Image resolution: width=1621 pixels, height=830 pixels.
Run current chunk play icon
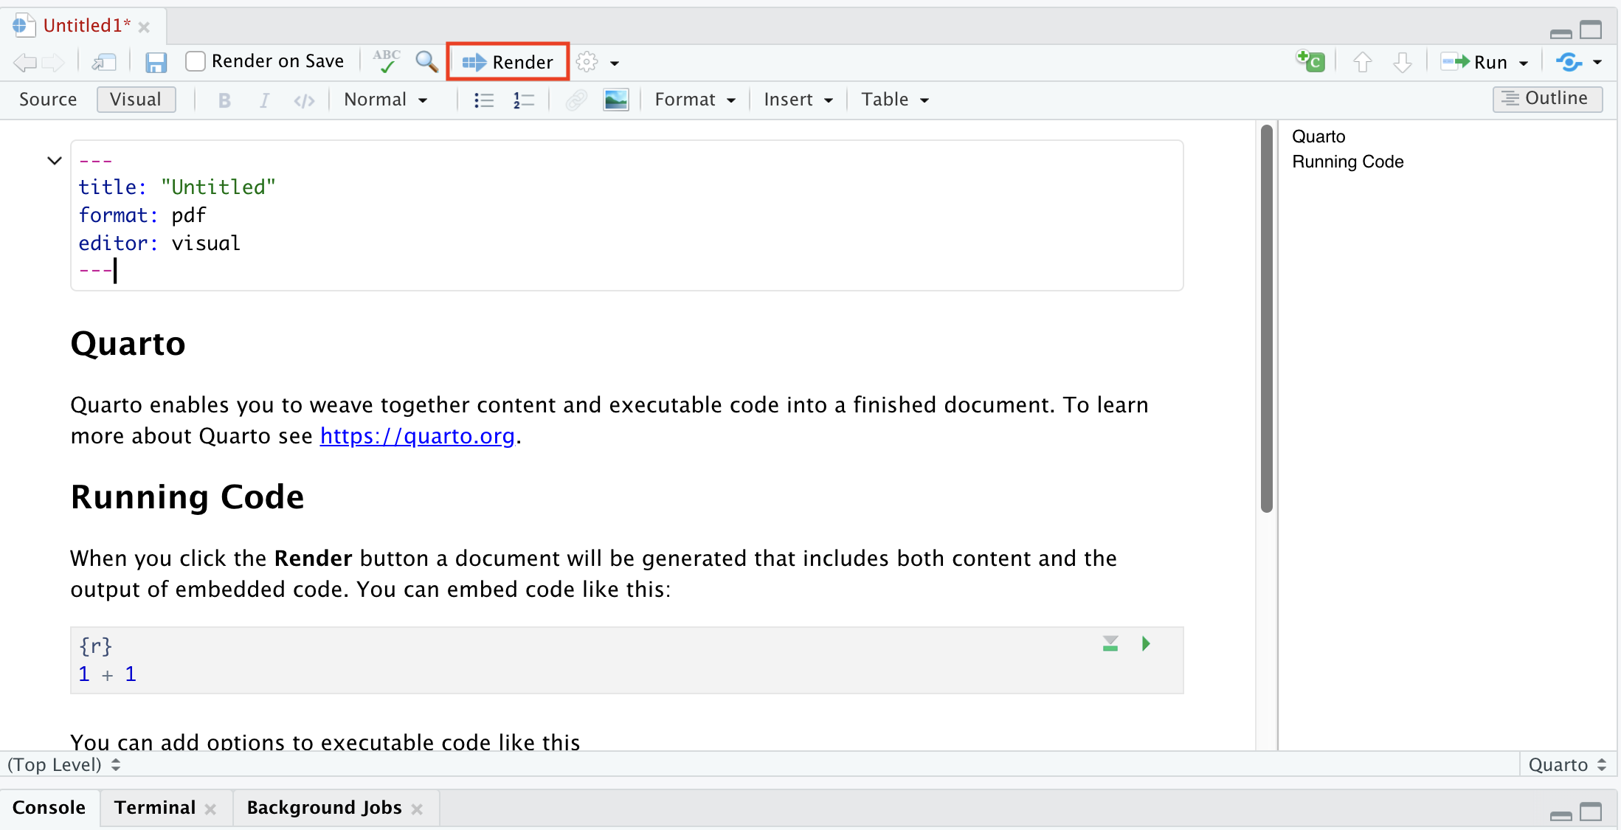coord(1146,644)
